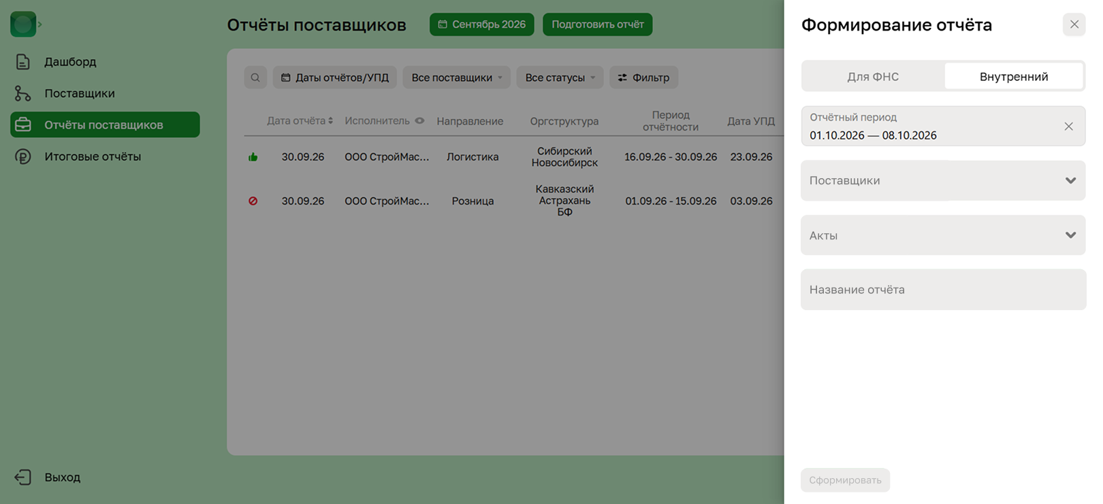
Task: Open the Фильтр options
Action: point(643,78)
